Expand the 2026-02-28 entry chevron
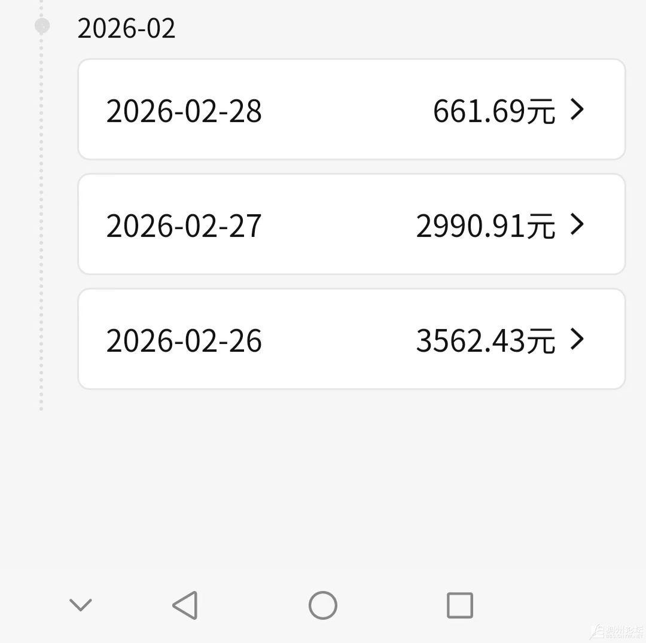The height and width of the screenshot is (643, 646). 577,109
